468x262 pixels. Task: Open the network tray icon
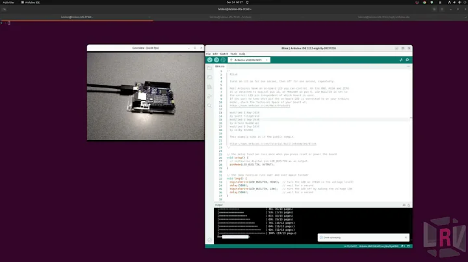pos(449,3)
